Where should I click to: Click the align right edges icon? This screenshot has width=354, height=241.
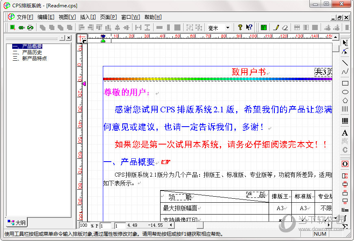tap(91, 28)
